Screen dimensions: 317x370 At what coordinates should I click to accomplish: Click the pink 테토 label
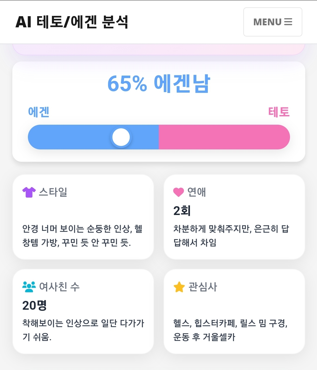[x=279, y=112]
